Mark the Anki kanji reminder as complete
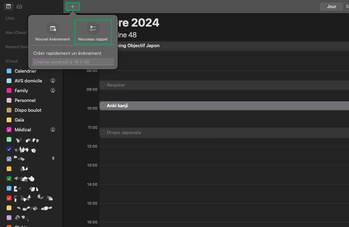Viewport: 349px width, 227px height. click(x=103, y=105)
